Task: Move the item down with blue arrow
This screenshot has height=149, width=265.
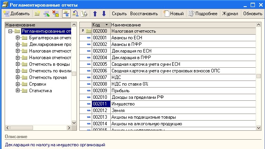Action: click(104, 14)
